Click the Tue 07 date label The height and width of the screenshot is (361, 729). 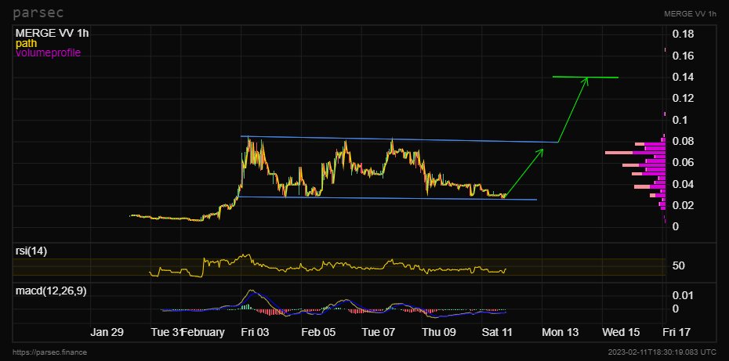(378, 333)
